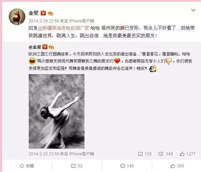Click the orange V verified badge beside 金星
Screen dimensions: 201x172
[x=43, y=13]
